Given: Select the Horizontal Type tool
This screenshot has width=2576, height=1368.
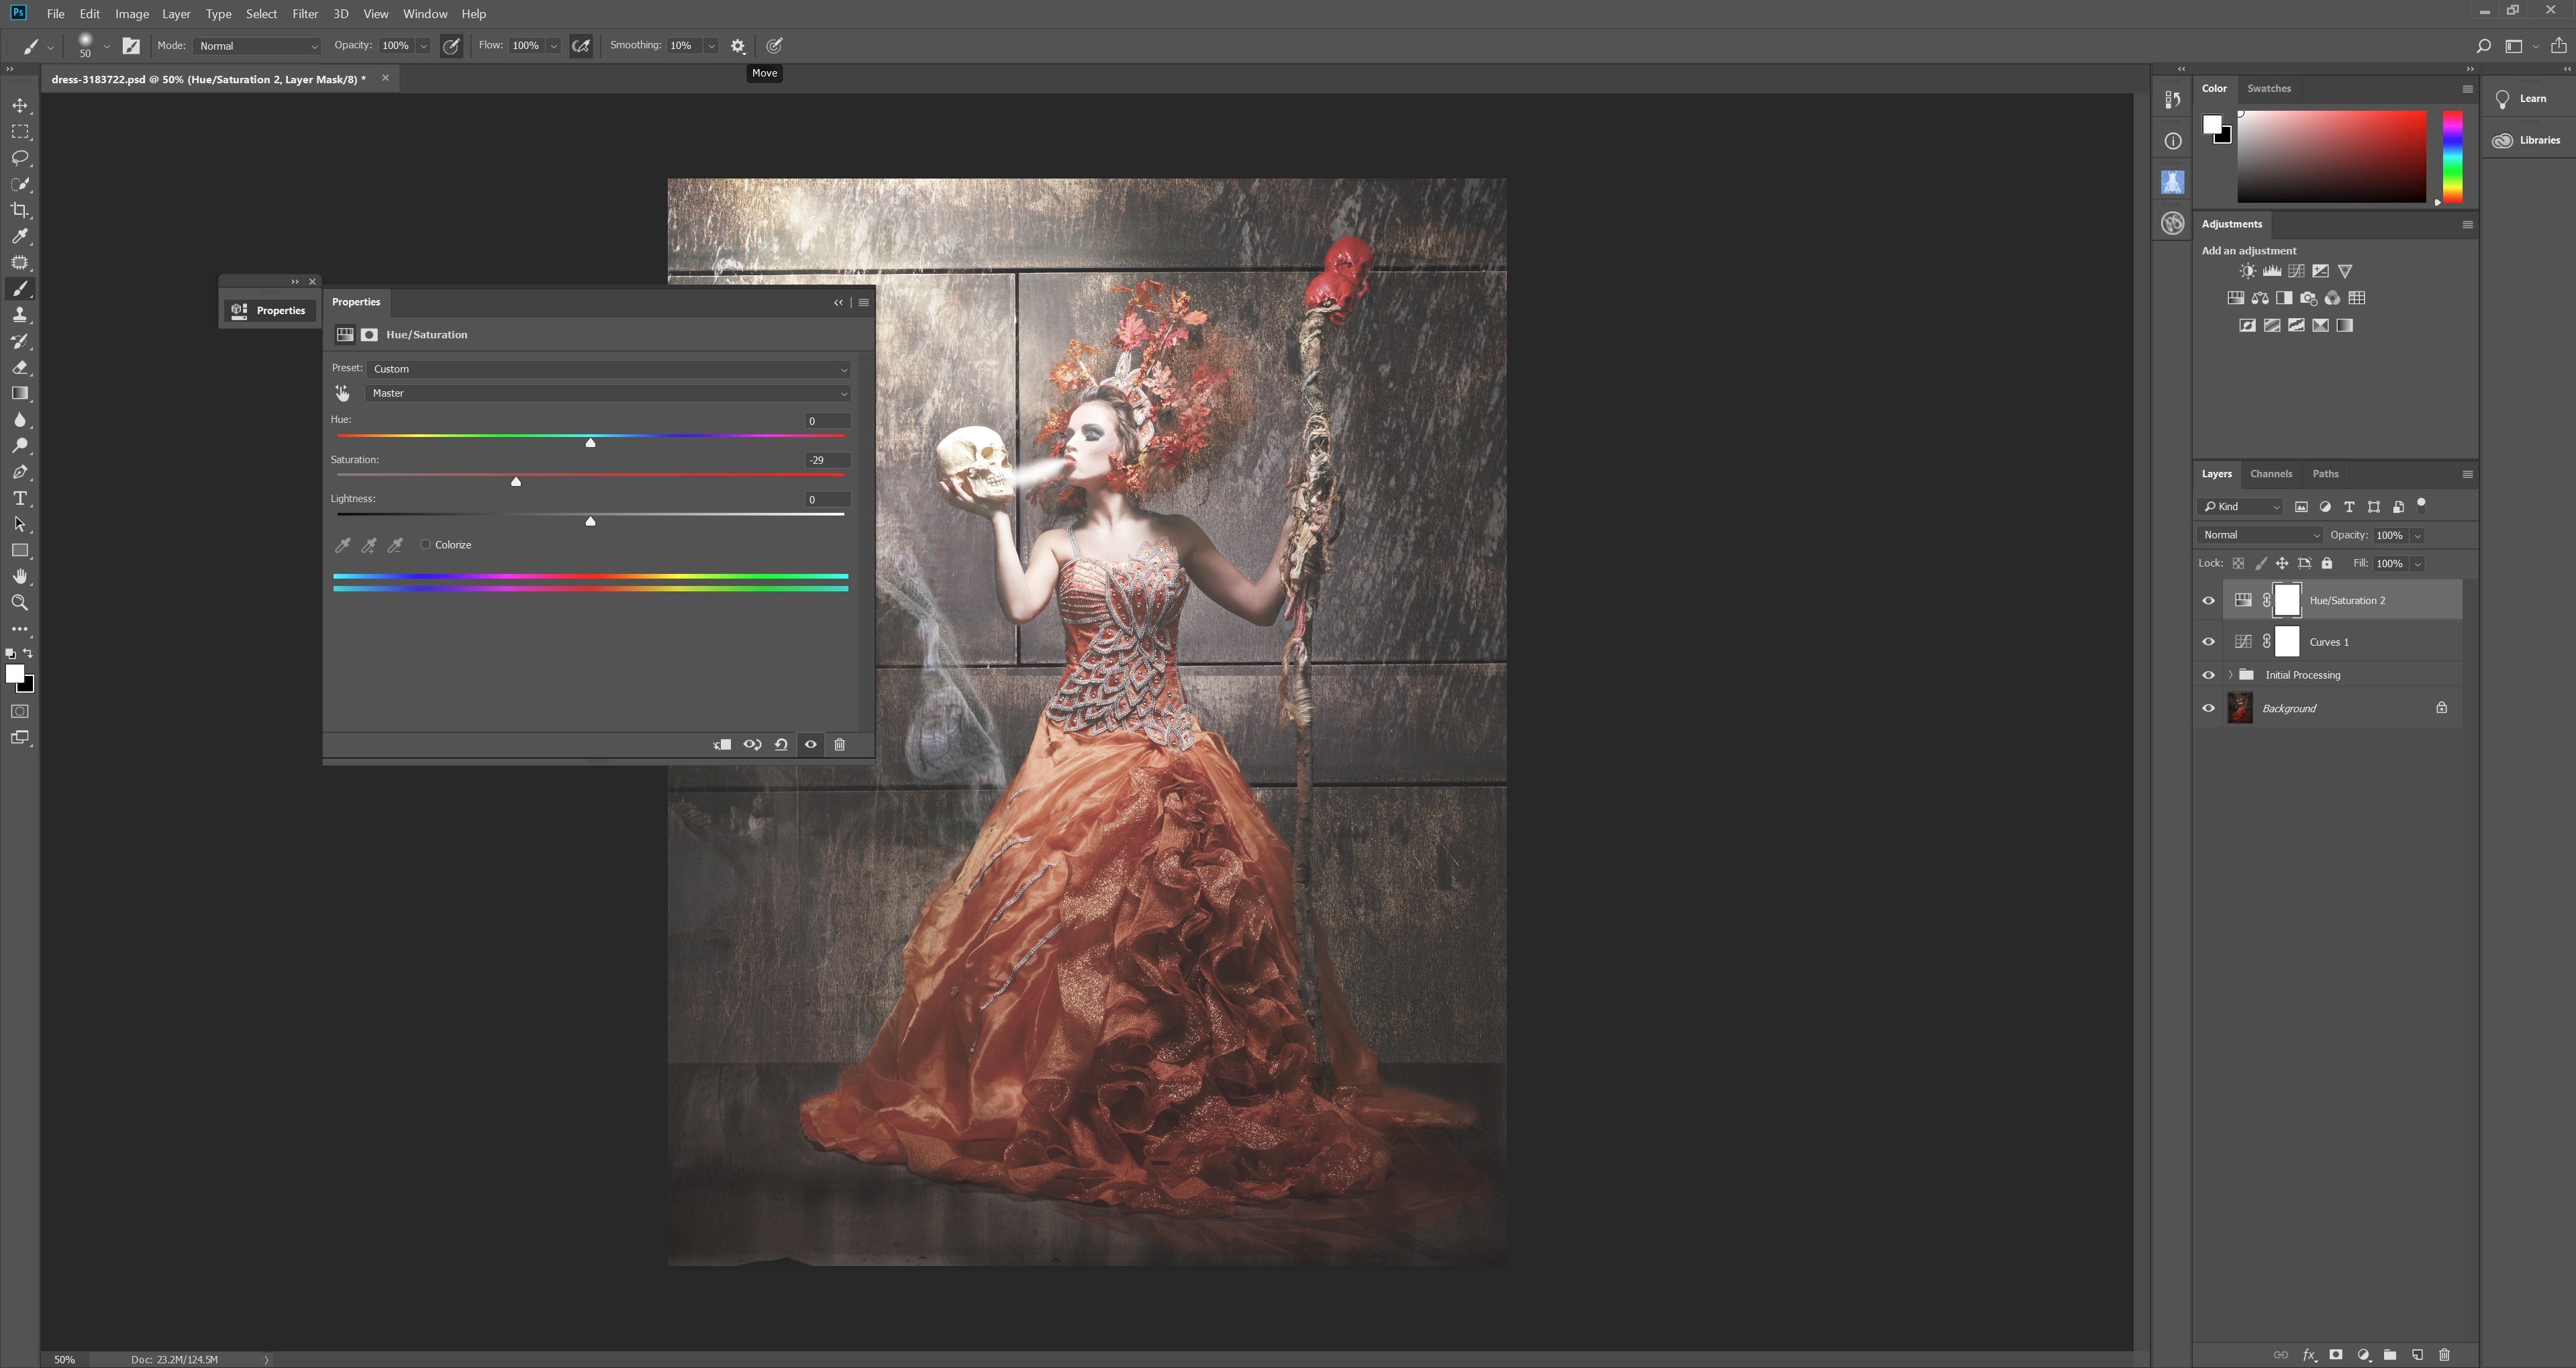Looking at the screenshot, I should coord(20,498).
